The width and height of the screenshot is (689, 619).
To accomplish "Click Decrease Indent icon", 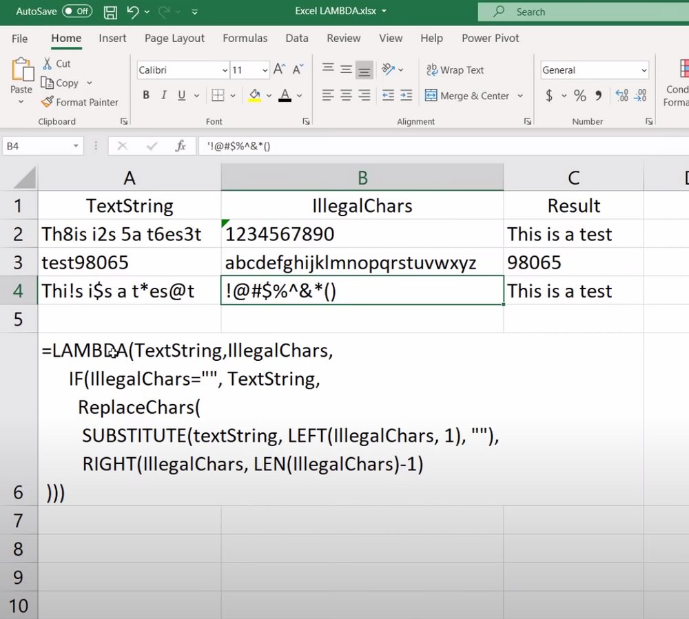I will pos(388,95).
